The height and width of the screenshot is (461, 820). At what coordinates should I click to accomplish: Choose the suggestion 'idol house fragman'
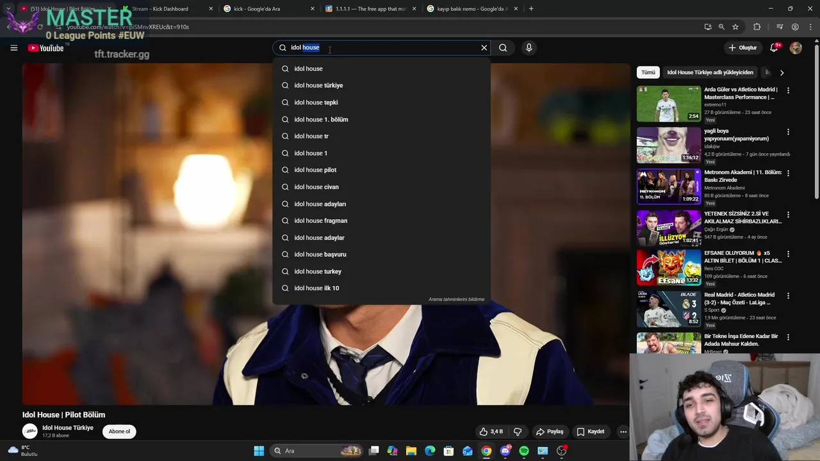click(x=381, y=220)
